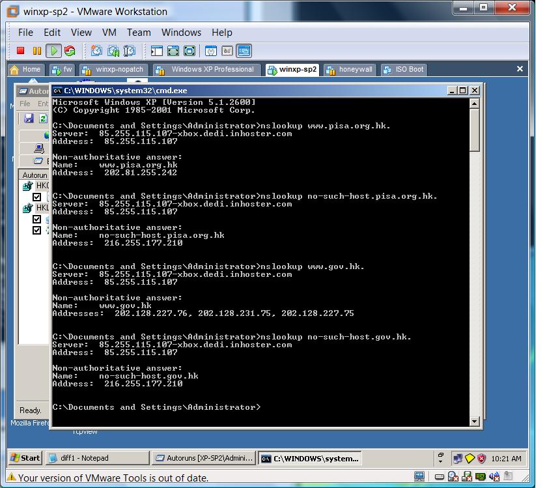Open the VM menu
Image resolution: width=547 pixels, height=488 pixels.
coord(109,33)
